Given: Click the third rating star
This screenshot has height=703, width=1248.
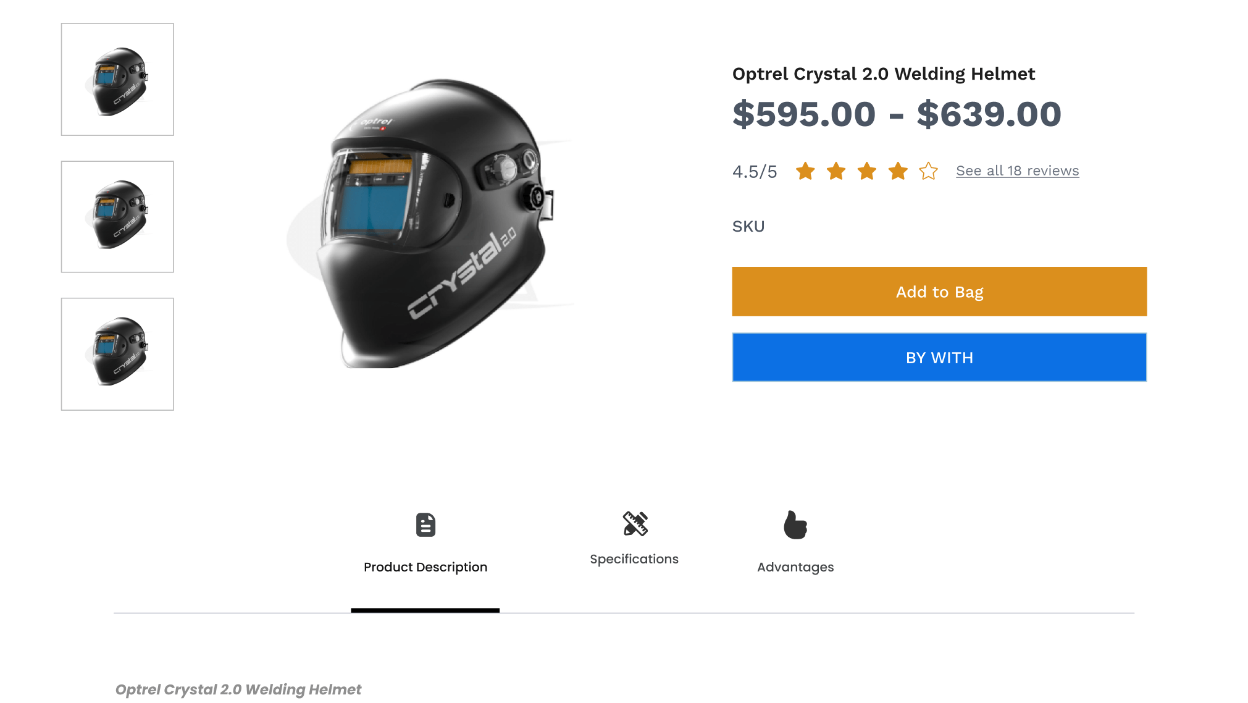Looking at the screenshot, I should click(x=867, y=171).
